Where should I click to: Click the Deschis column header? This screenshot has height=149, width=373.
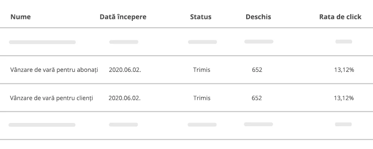tap(258, 17)
